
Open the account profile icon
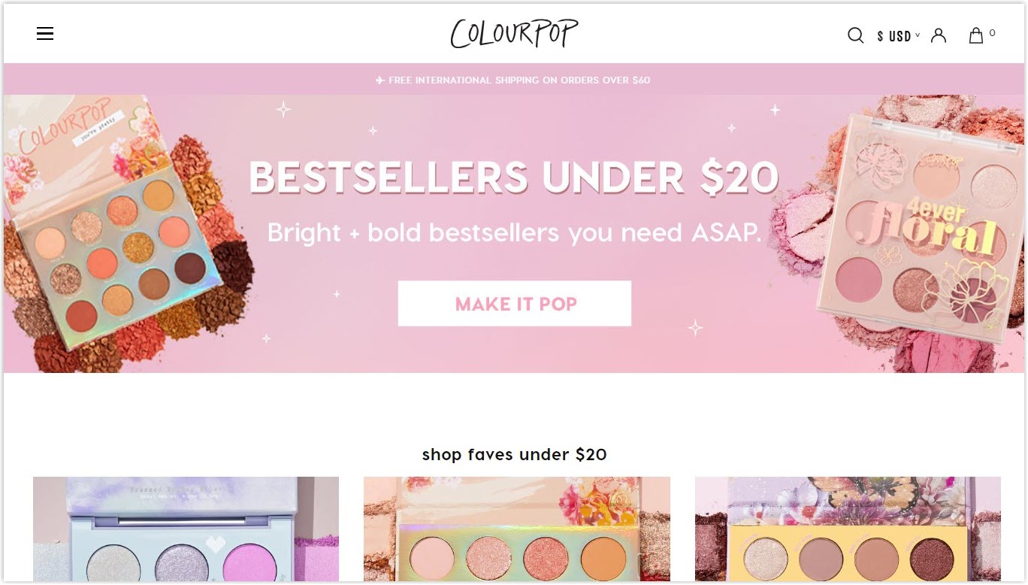pos(938,35)
